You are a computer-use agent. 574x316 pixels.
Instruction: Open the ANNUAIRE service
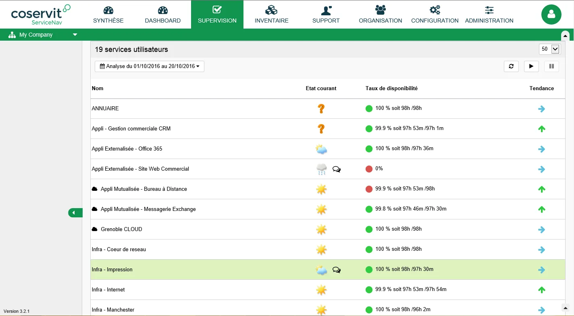coord(105,108)
